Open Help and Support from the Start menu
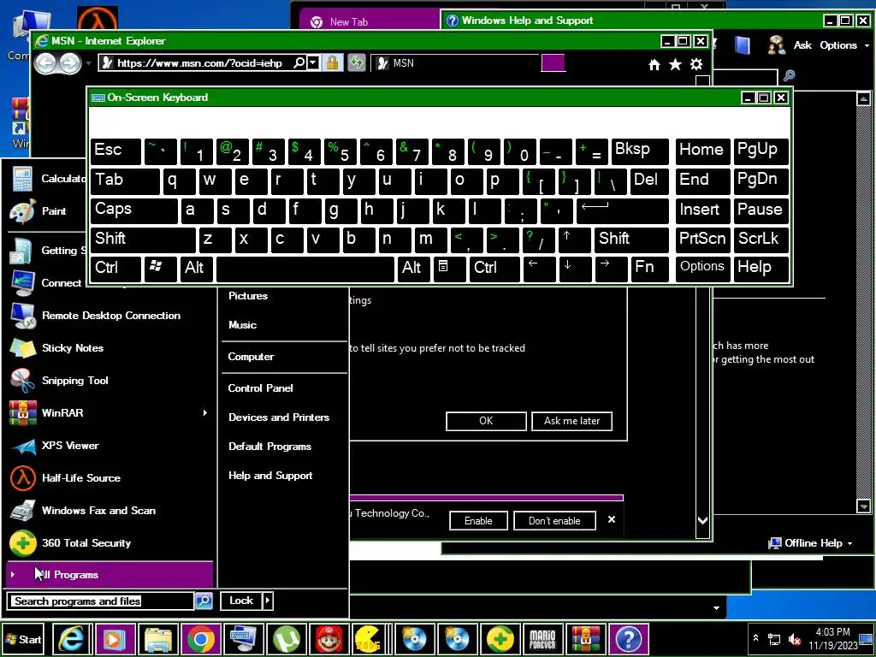Screen dimensions: 876x657 coord(270,476)
